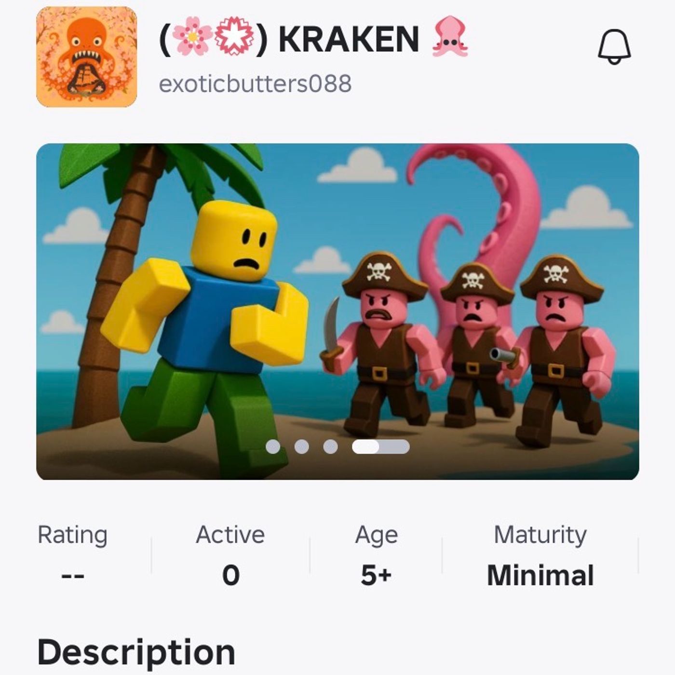The height and width of the screenshot is (675, 675).
Task: Tap the cherry blossom emoji in title
Action: click(x=192, y=36)
